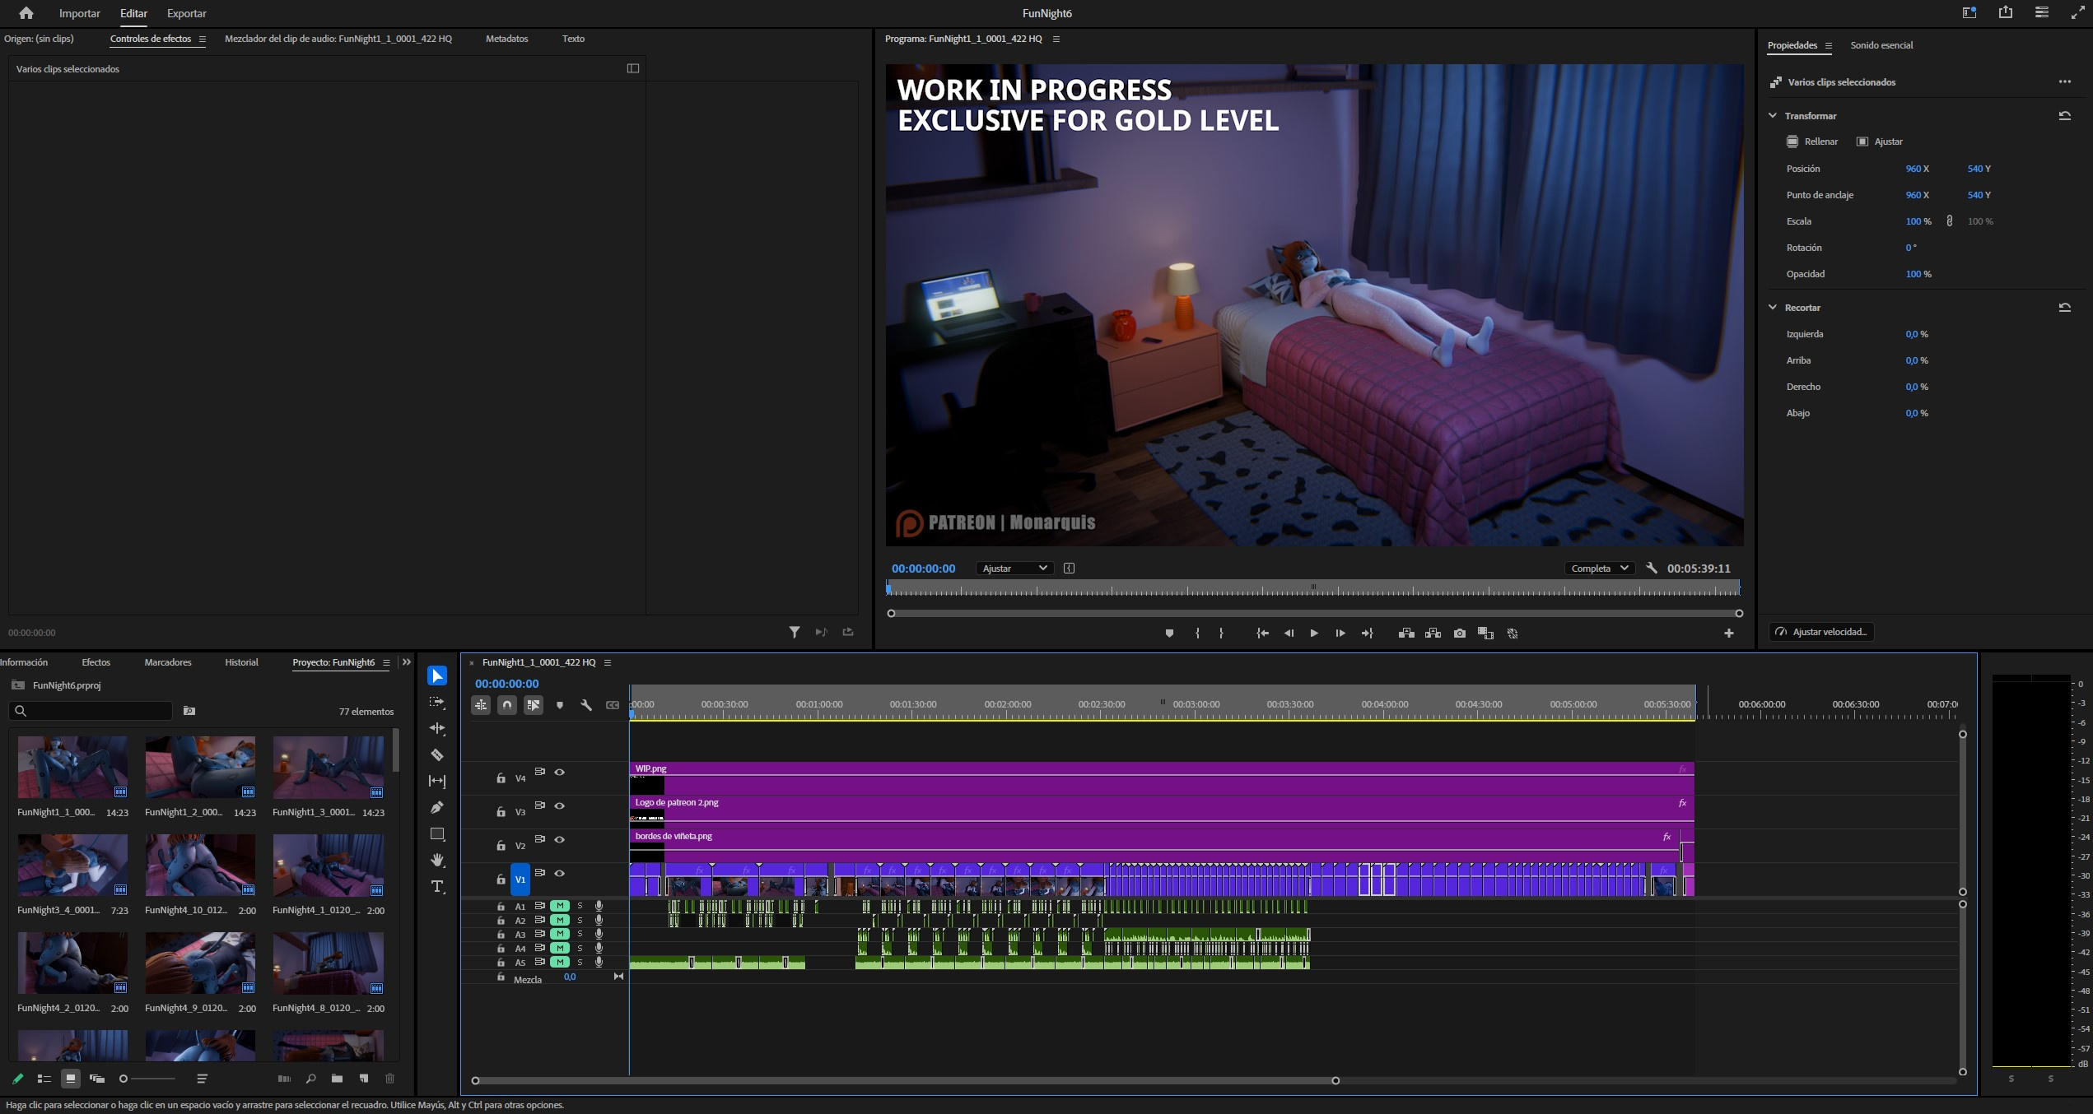Add marker in Program monitor
This screenshot has width=2093, height=1114.
tap(1169, 634)
